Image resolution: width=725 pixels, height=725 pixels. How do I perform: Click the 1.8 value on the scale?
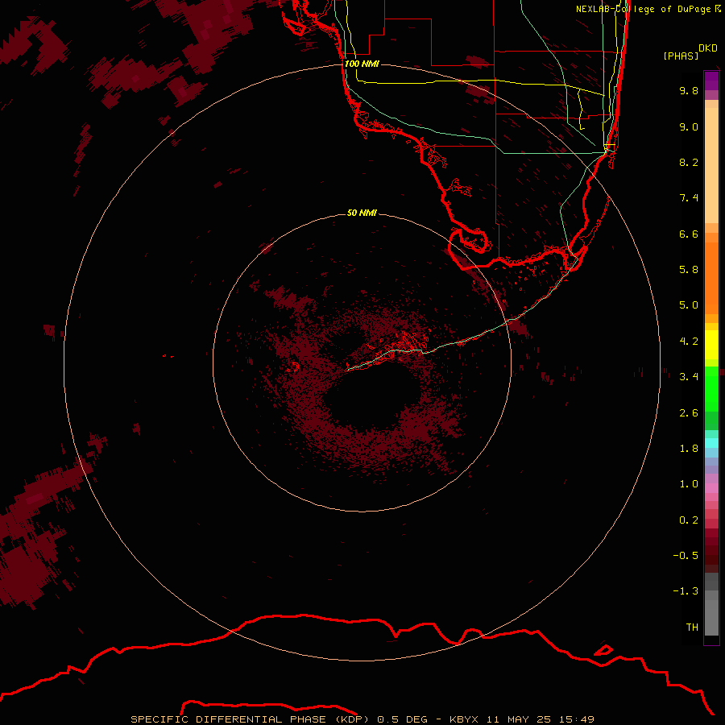pos(689,449)
